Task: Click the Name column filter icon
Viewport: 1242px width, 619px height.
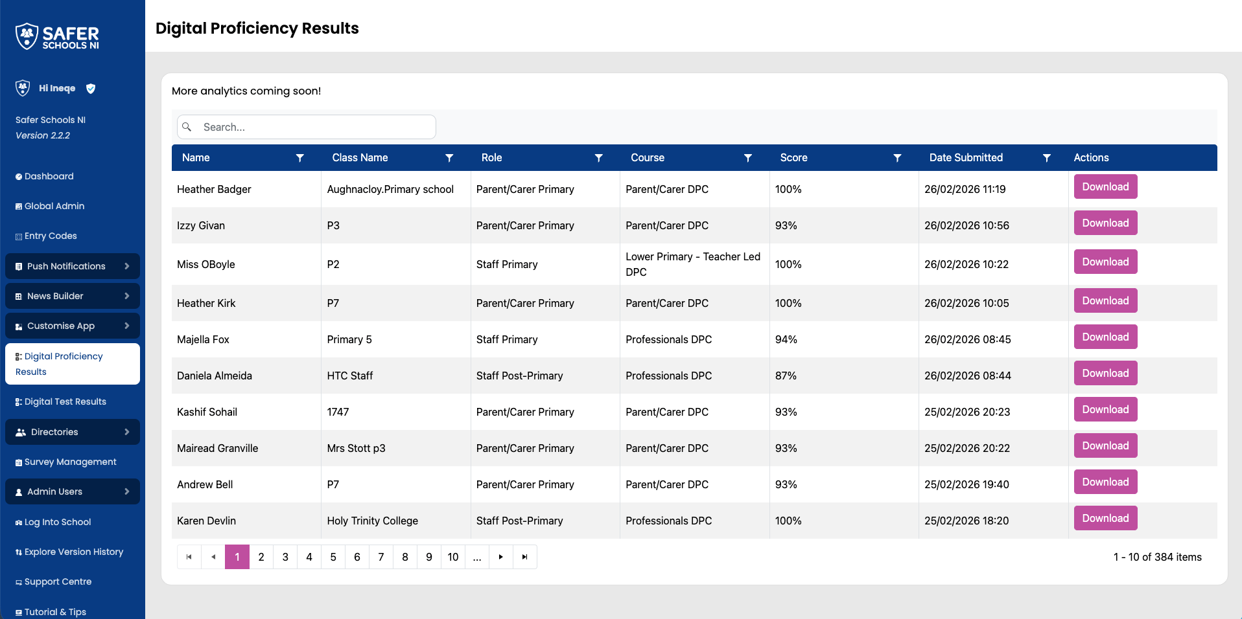Action: (299, 158)
